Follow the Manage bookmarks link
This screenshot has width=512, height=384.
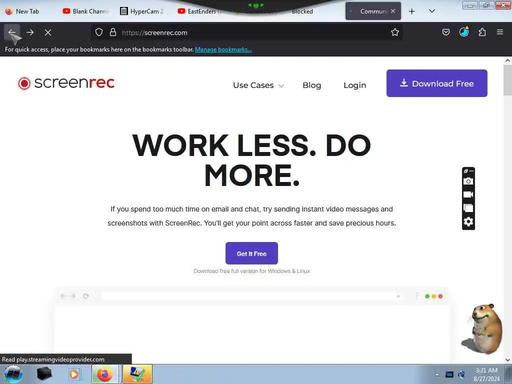coord(223,49)
